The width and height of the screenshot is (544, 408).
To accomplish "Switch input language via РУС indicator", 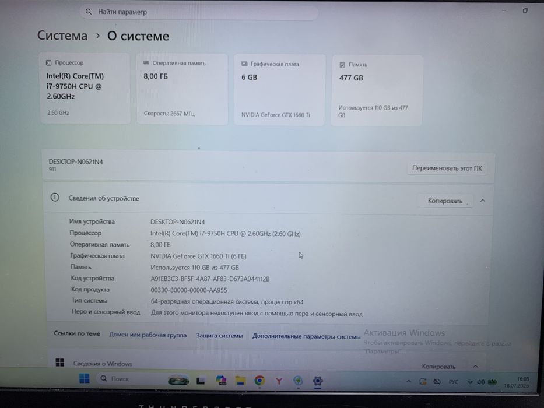I will point(453,382).
